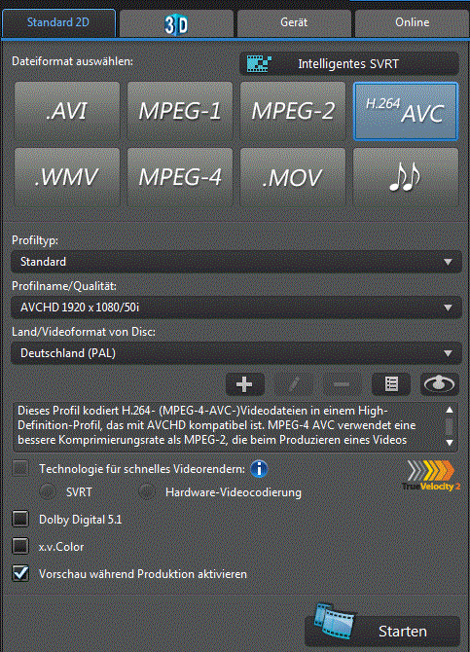
Task: Click the Intelligentes SVRT button
Action: point(349,63)
